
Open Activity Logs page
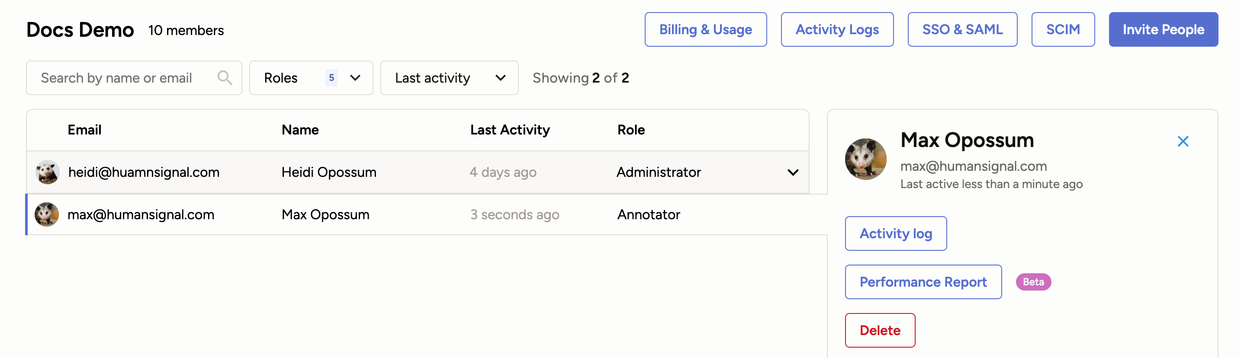tap(837, 29)
